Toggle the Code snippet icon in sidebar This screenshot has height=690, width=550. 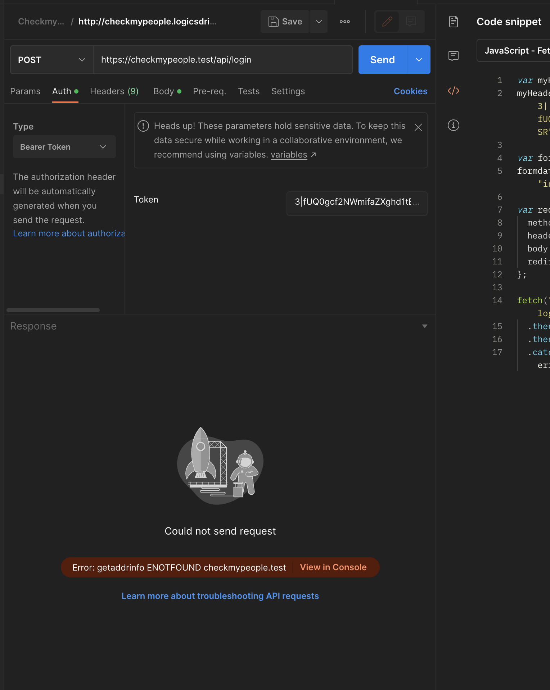click(x=453, y=91)
